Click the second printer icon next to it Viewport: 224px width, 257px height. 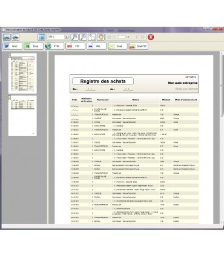pos(16,37)
